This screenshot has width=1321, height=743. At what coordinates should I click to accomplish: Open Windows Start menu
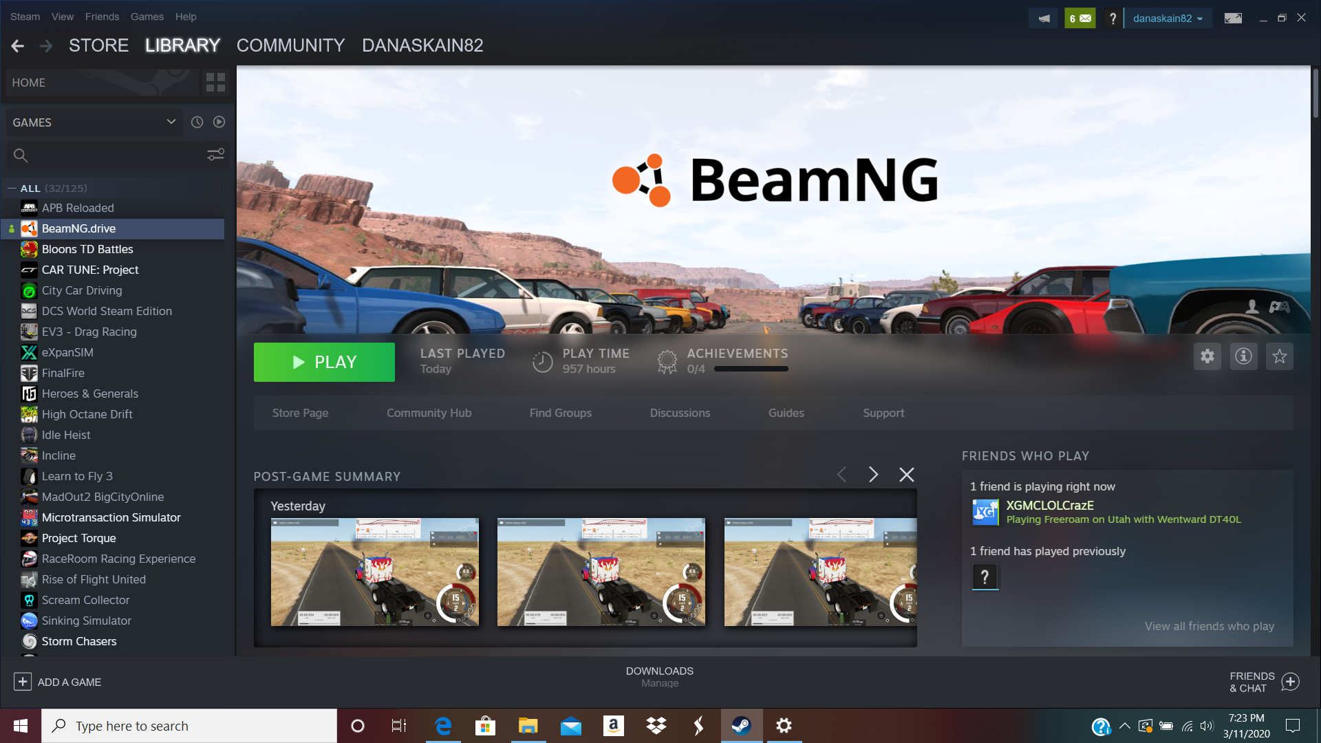tap(21, 726)
